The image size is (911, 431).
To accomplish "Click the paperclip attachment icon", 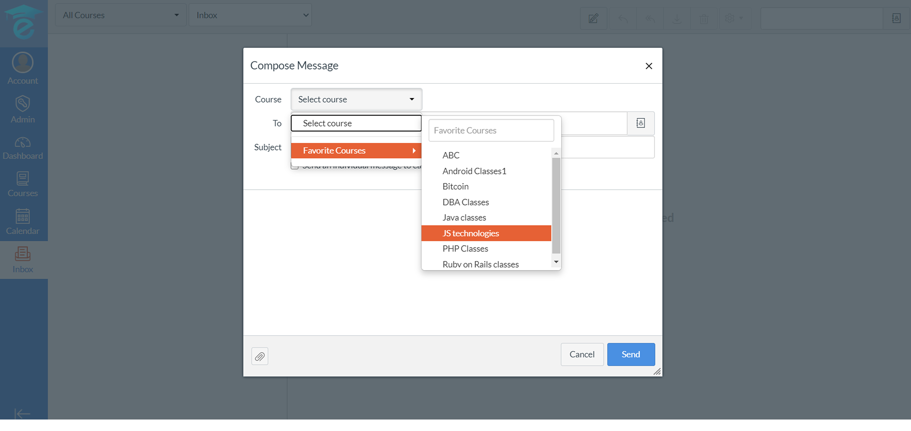I will [x=259, y=356].
